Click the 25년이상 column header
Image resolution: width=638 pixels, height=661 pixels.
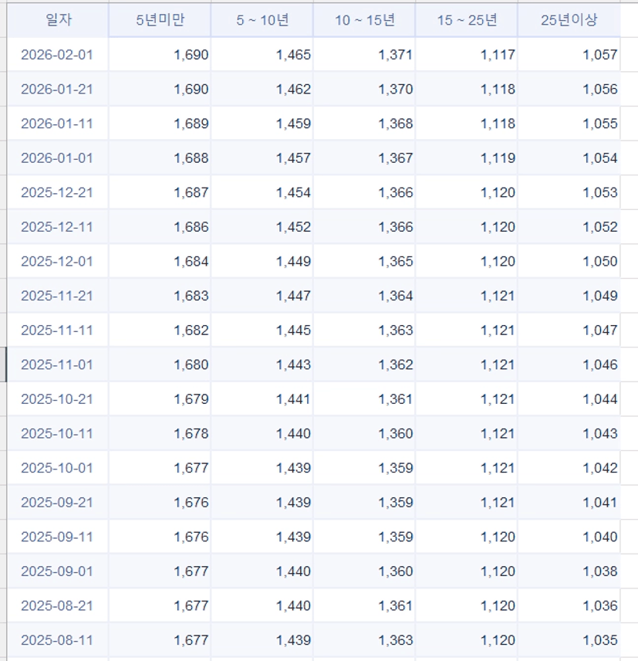(569, 20)
